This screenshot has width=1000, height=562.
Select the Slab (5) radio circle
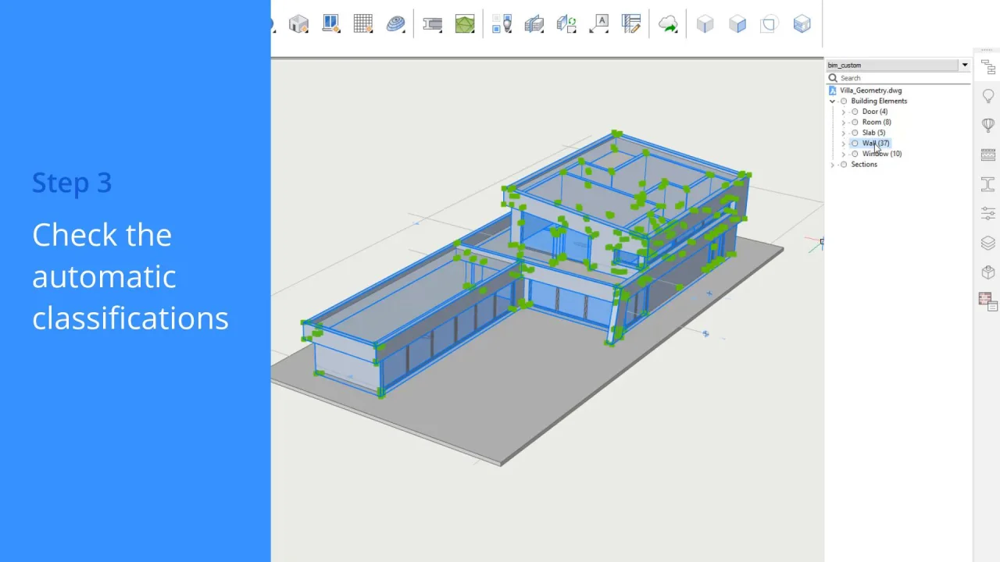tap(855, 133)
